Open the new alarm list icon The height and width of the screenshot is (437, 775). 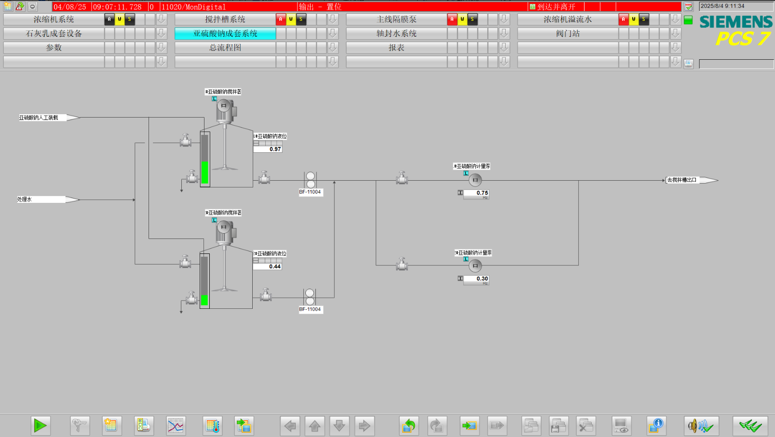111,425
